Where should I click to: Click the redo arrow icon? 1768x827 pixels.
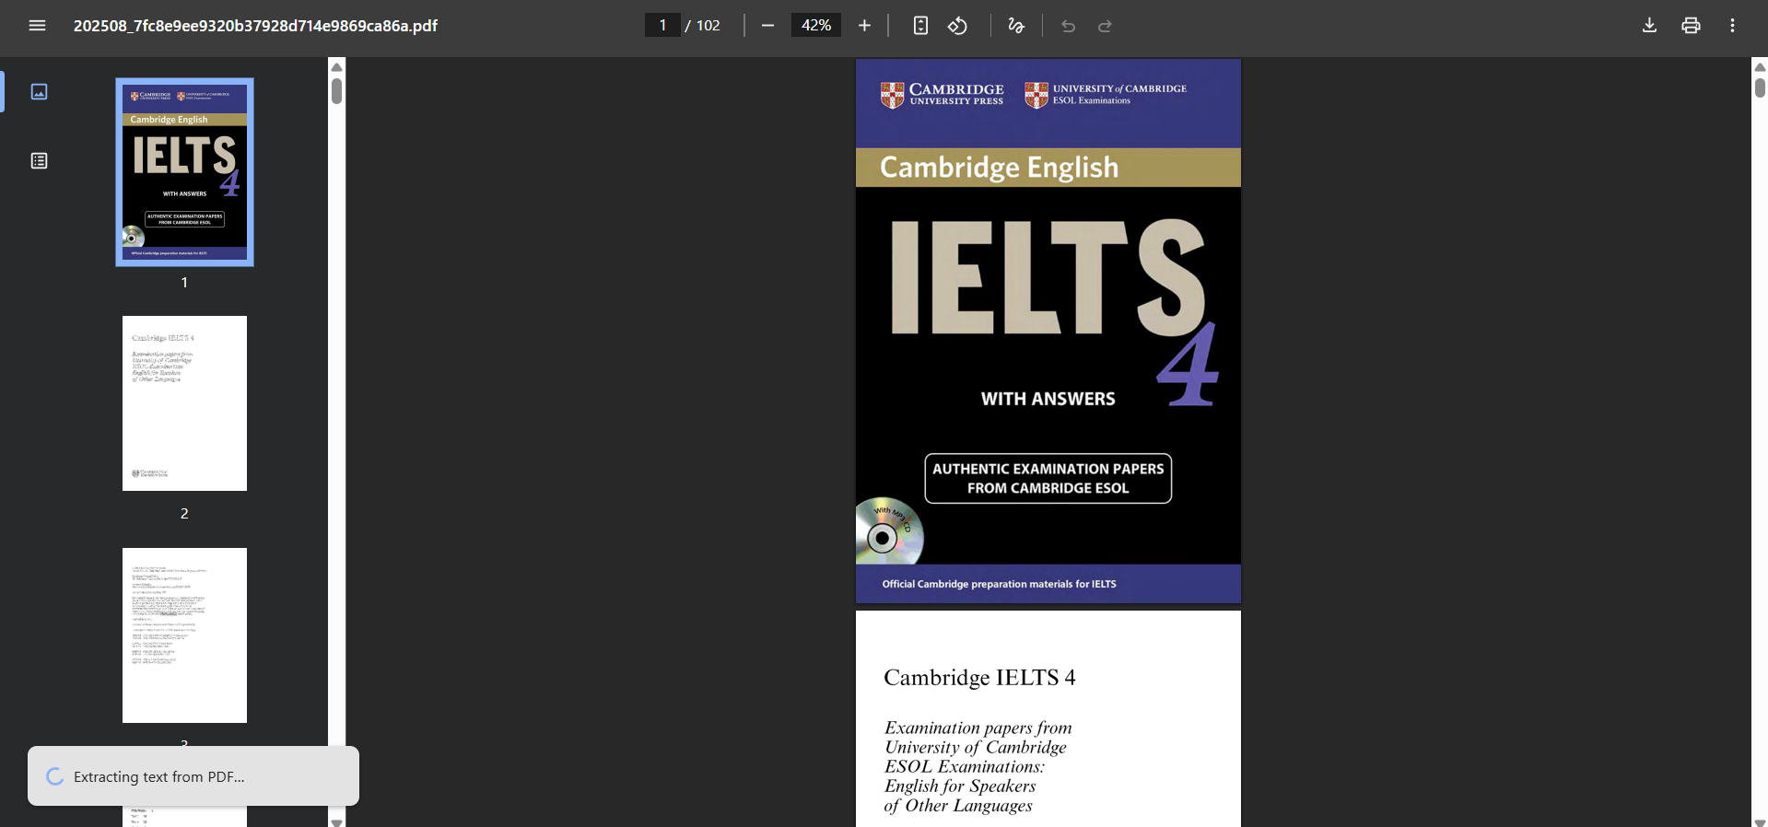coord(1106,26)
